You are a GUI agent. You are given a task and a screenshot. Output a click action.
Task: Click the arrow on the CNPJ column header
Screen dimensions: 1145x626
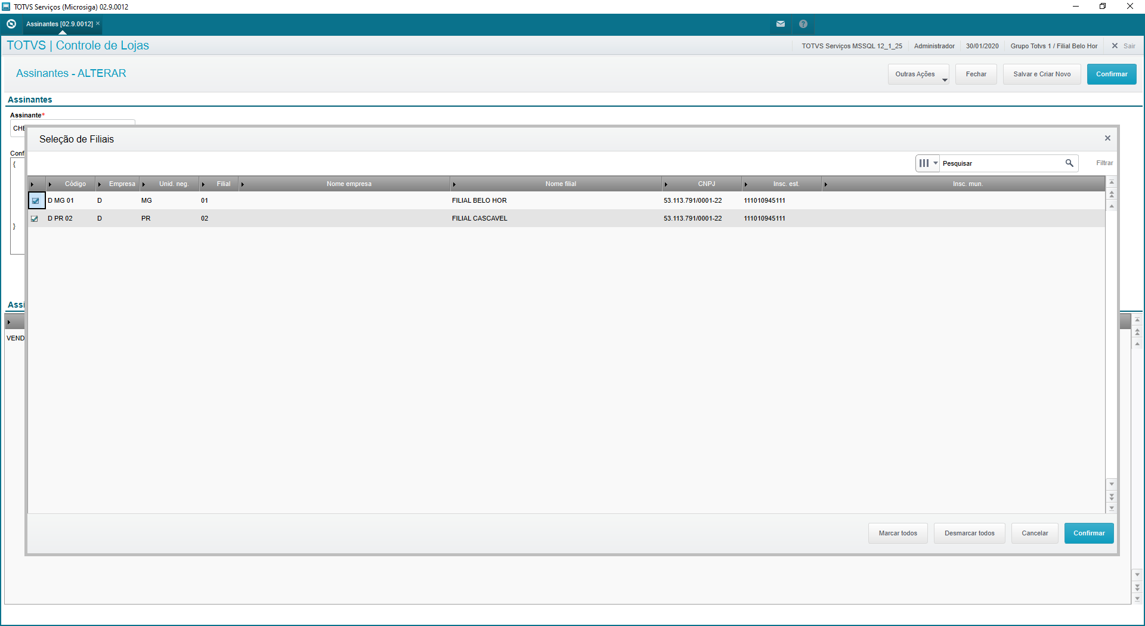point(666,184)
